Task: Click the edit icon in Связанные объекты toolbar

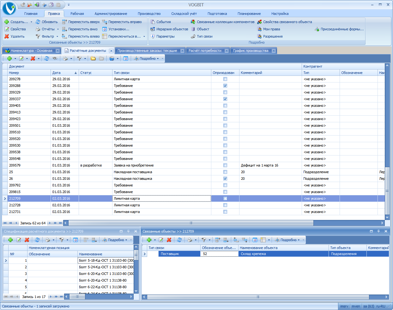Action: 161,240
